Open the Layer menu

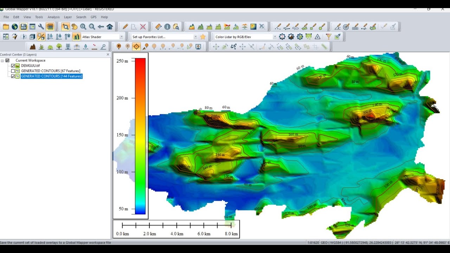point(68,17)
